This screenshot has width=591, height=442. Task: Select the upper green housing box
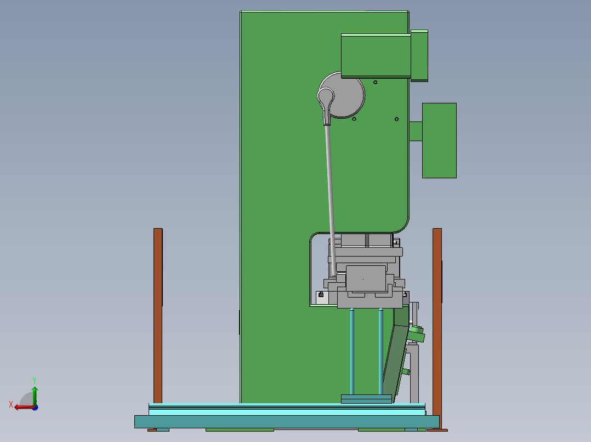pyautogui.click(x=376, y=56)
